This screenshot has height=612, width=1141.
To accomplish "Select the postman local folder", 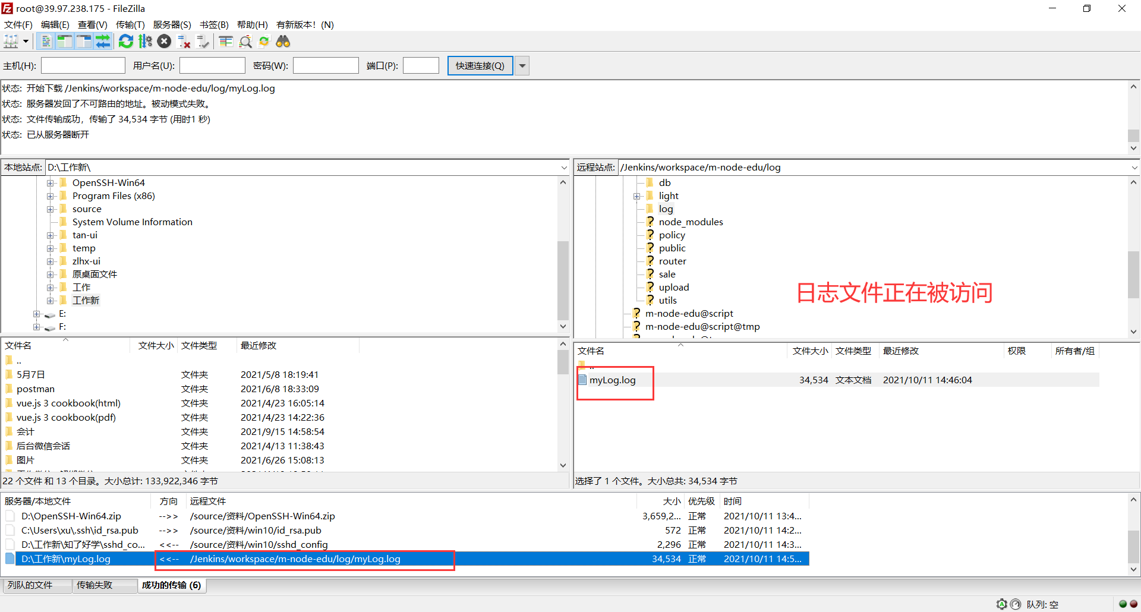I will [x=36, y=389].
